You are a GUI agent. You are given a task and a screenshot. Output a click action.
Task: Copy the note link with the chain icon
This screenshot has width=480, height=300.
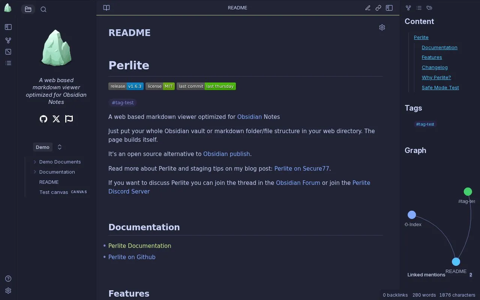(378, 8)
